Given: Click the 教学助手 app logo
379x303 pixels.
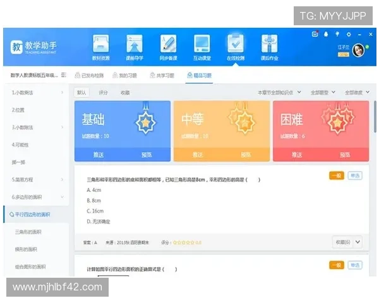Looking at the screenshot, I should click(x=33, y=47).
